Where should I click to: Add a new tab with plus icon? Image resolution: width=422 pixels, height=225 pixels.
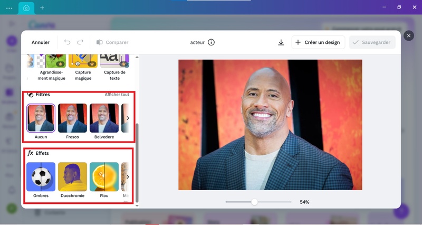(x=42, y=8)
